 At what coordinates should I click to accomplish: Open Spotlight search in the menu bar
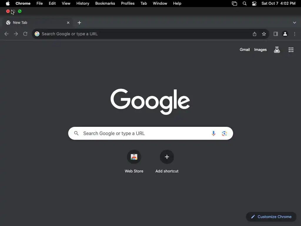245,4
